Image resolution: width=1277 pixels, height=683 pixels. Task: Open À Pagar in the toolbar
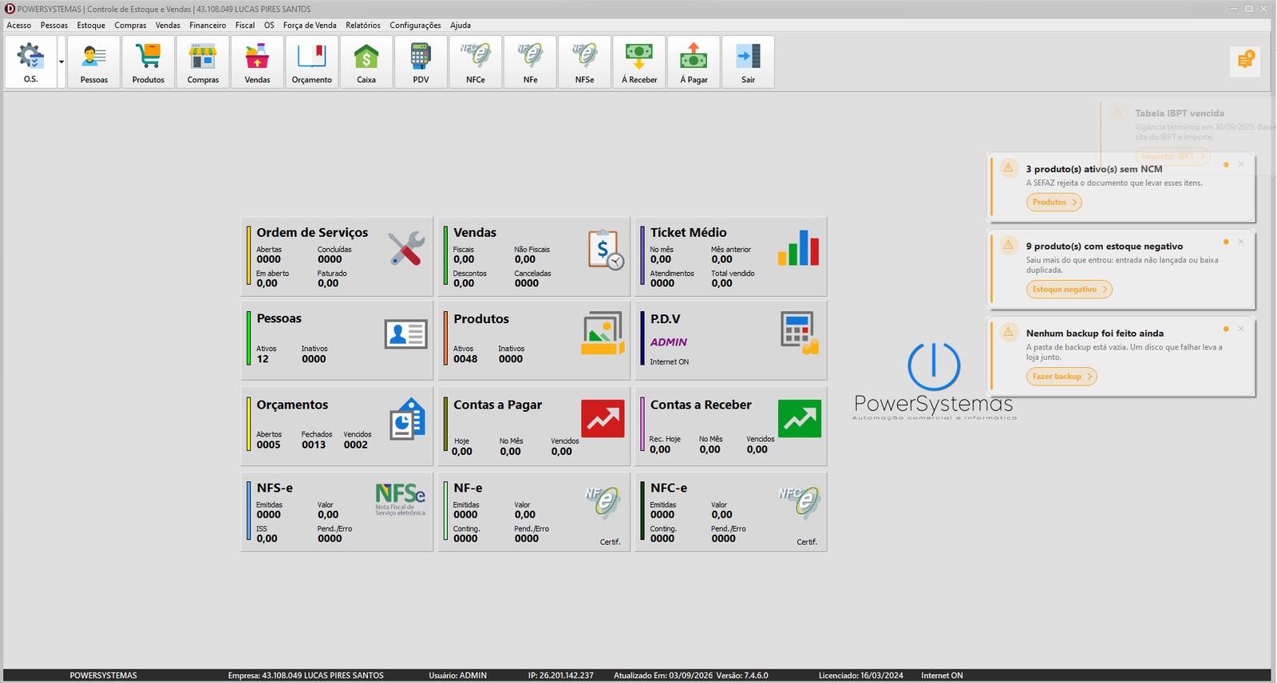pyautogui.click(x=694, y=61)
